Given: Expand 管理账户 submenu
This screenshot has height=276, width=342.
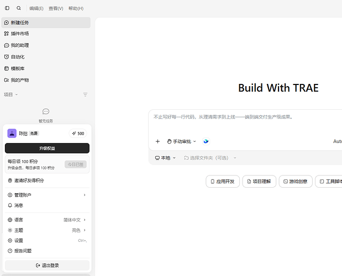Looking at the screenshot, I should click(x=47, y=195).
